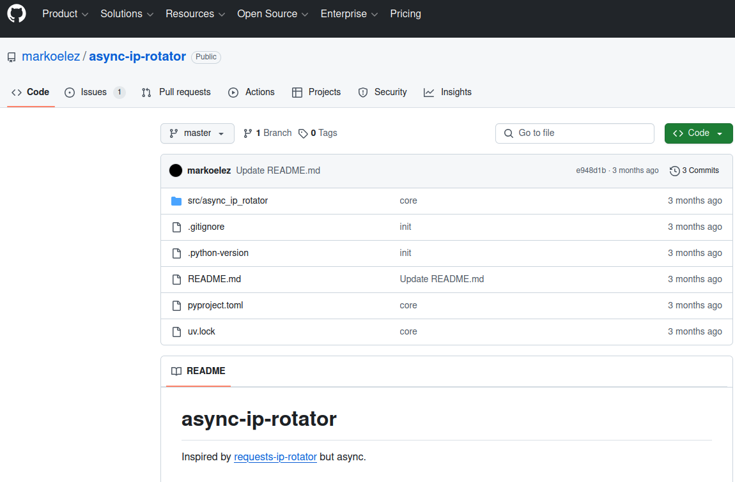
Task: Open the uv.lock file
Action: point(201,331)
